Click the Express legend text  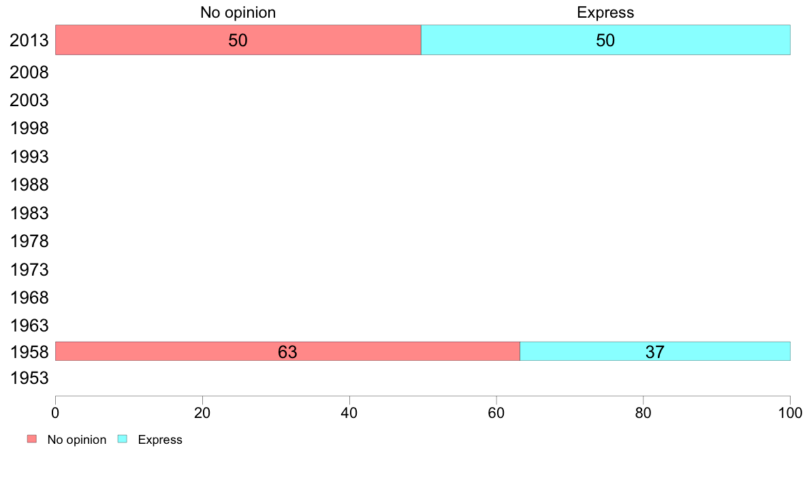coord(160,440)
